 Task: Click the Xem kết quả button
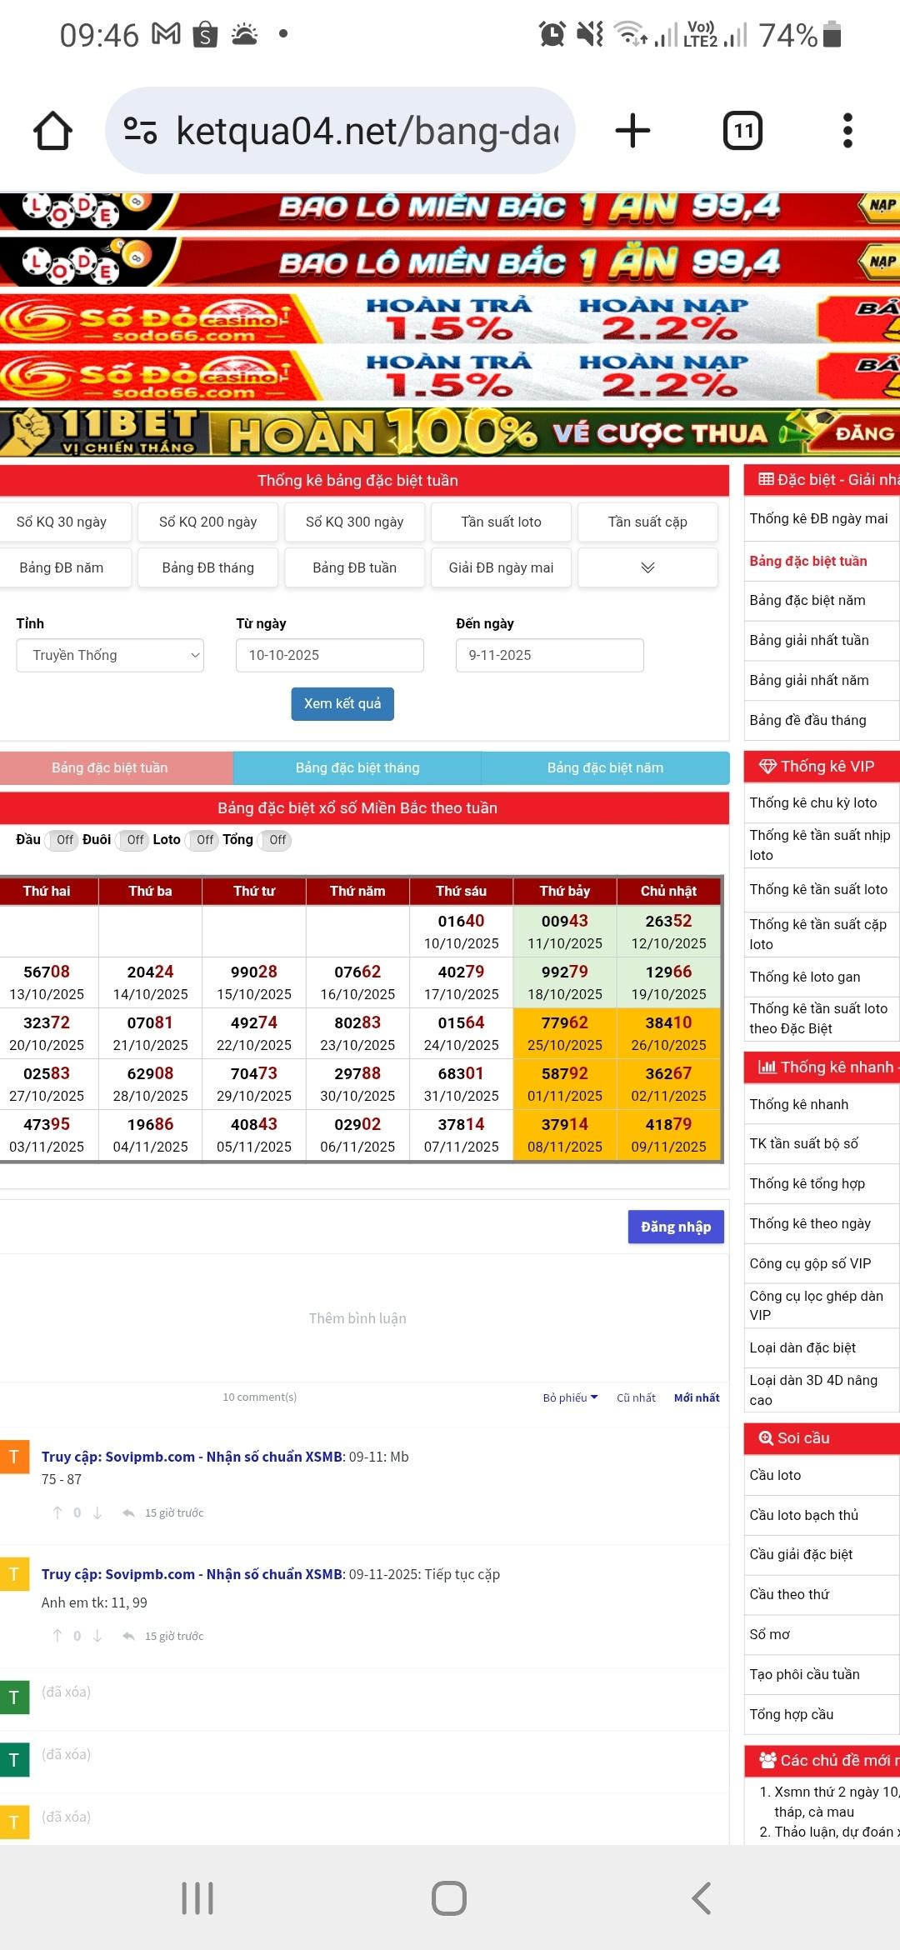[x=342, y=703]
